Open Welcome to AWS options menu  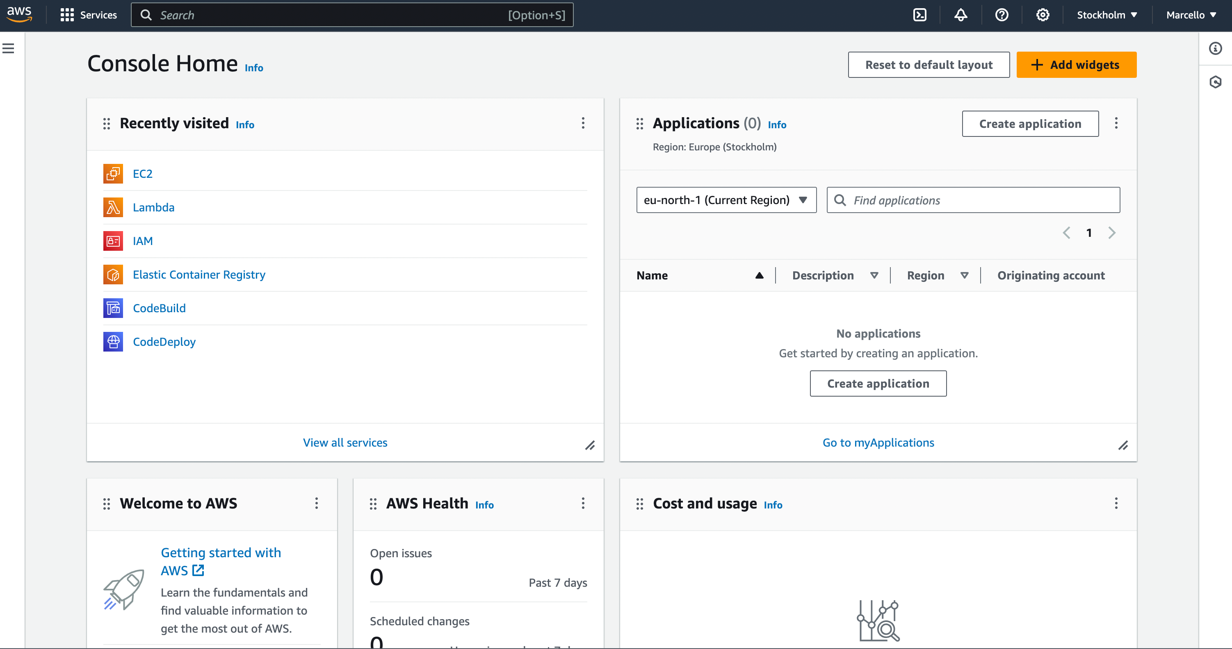click(x=316, y=503)
